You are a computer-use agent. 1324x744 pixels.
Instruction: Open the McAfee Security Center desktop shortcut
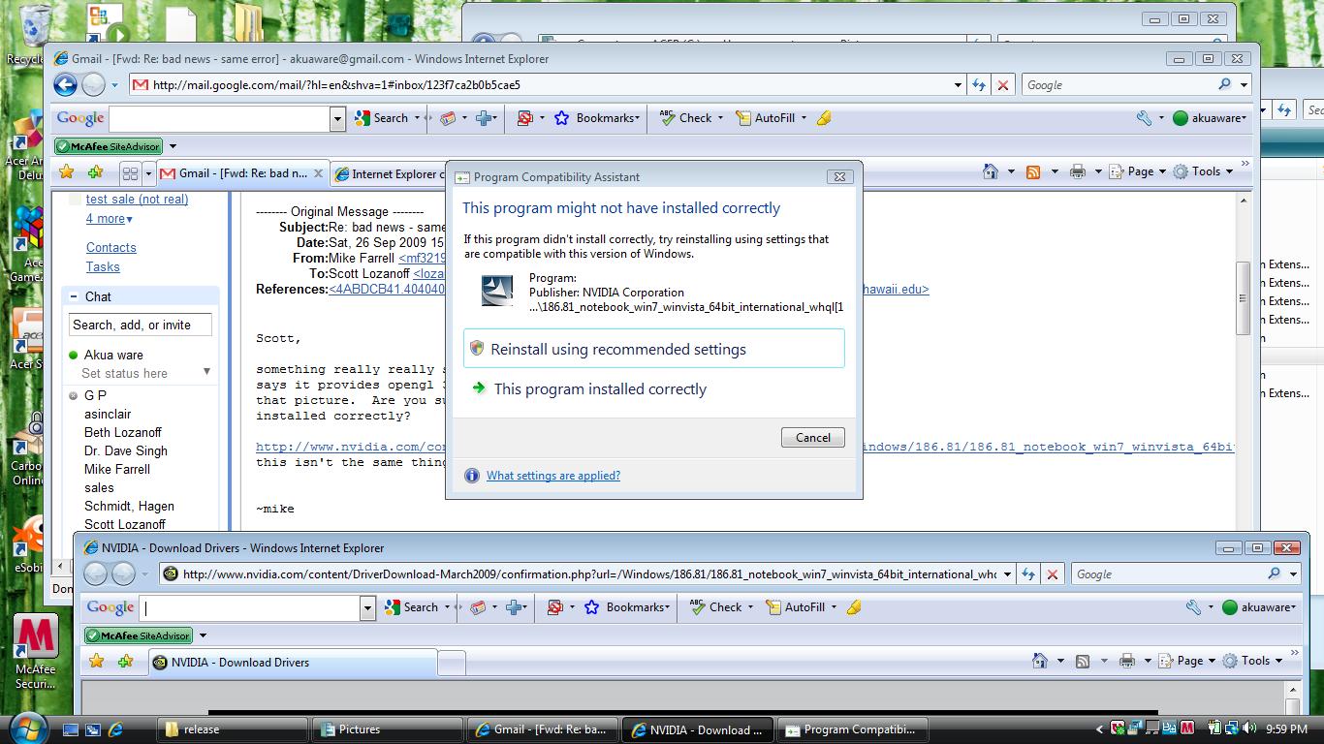click(35, 652)
